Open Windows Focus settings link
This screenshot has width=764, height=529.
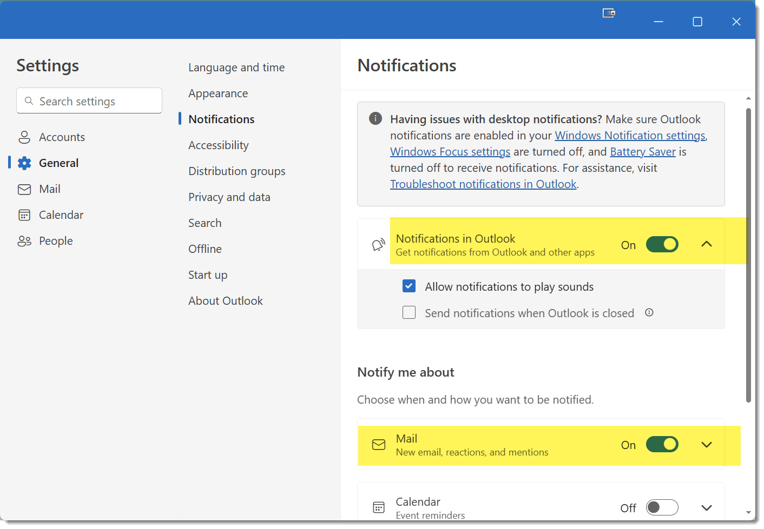point(450,152)
